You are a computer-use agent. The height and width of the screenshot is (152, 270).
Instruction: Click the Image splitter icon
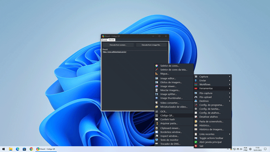[x=157, y=94]
